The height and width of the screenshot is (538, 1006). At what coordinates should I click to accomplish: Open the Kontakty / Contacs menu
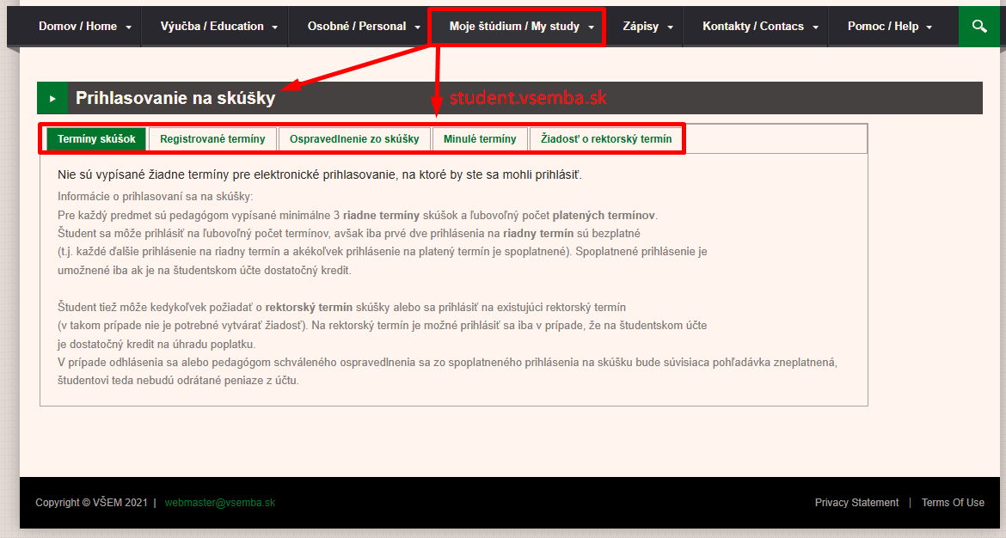pos(752,27)
